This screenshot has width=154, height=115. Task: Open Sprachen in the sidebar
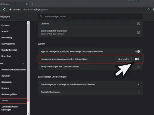(x=6, y=76)
